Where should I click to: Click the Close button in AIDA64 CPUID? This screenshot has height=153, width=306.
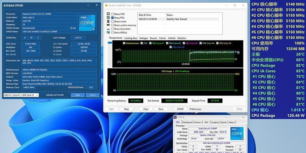click(93, 95)
